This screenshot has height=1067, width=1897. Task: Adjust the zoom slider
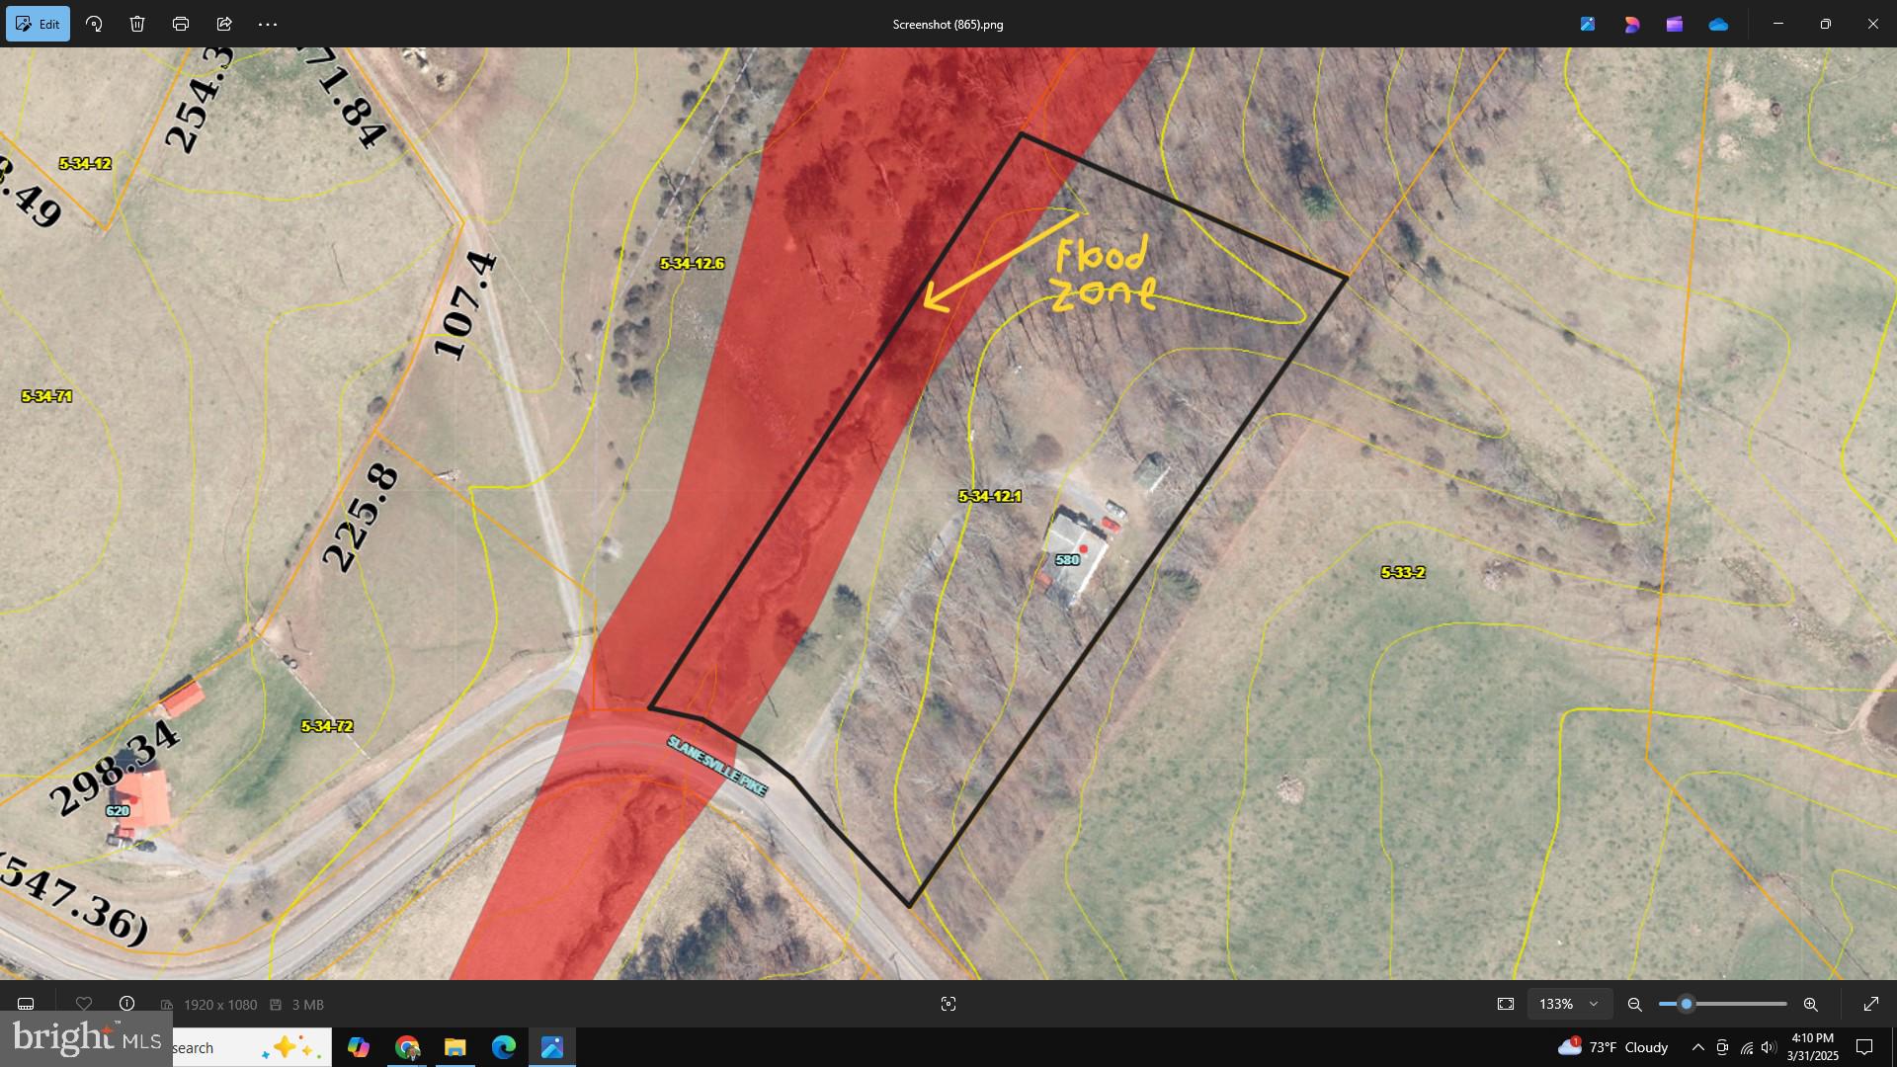pos(1687,1004)
